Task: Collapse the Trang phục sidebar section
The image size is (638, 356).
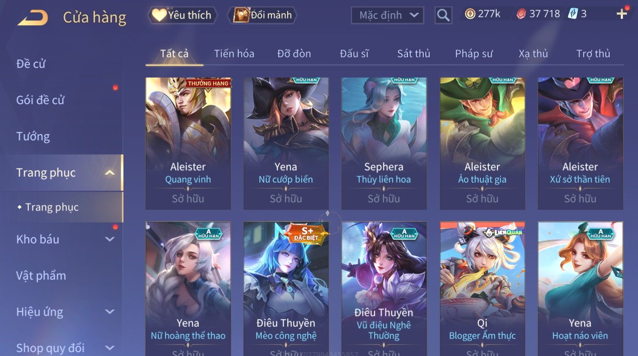Action: click(x=109, y=172)
